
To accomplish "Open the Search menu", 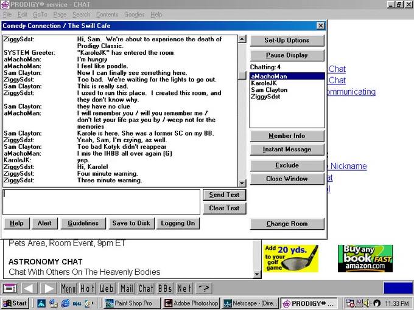I will coord(82,15).
